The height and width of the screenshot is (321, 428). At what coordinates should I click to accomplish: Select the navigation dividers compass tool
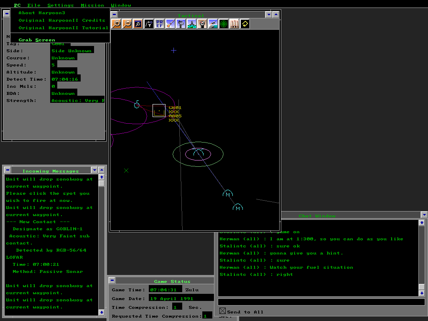coord(191,24)
